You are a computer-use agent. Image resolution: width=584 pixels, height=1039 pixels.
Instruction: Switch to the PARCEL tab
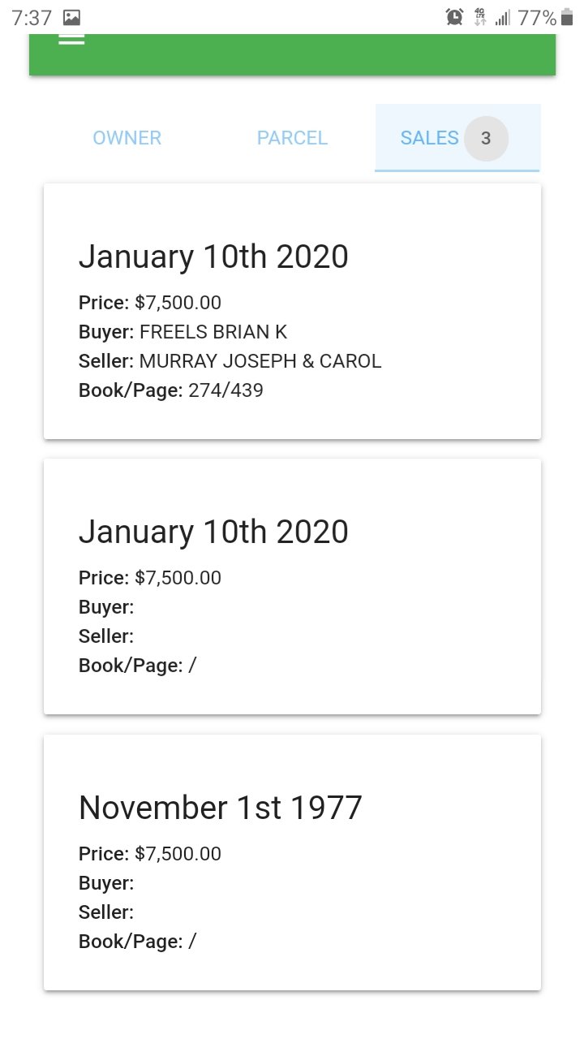[x=292, y=138]
